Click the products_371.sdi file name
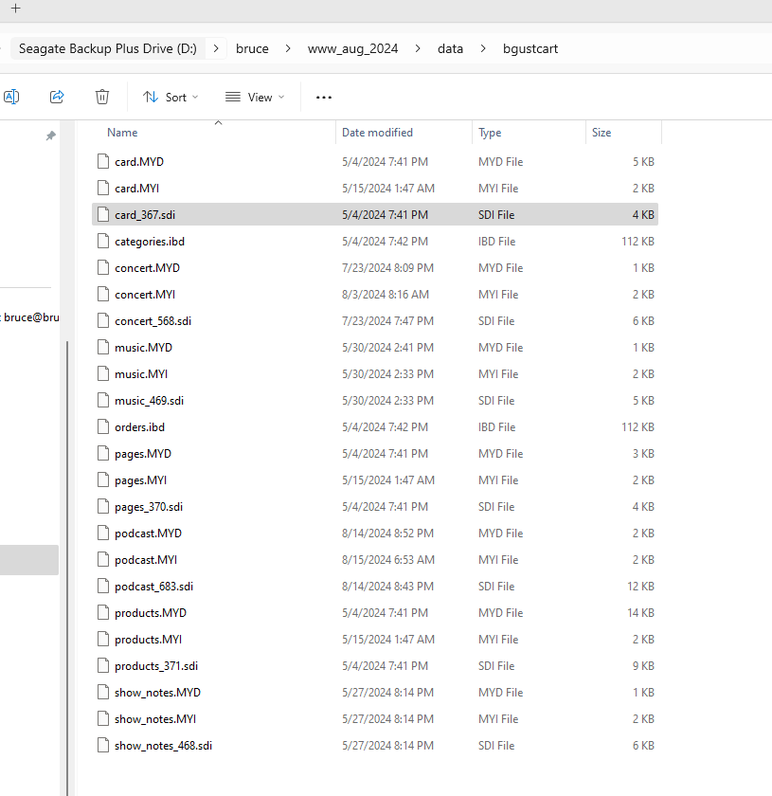772x796 pixels. click(156, 666)
